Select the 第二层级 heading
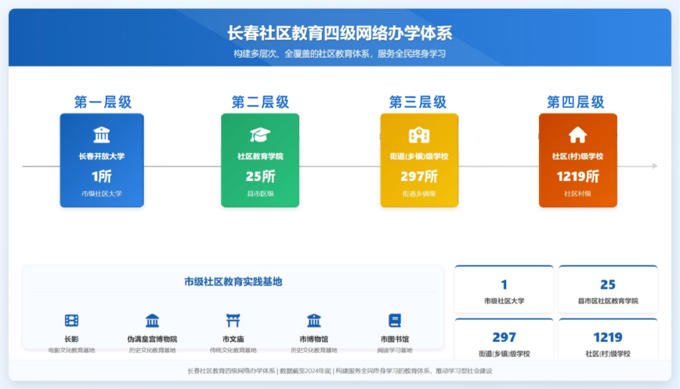The height and width of the screenshot is (389, 680). 260,102
